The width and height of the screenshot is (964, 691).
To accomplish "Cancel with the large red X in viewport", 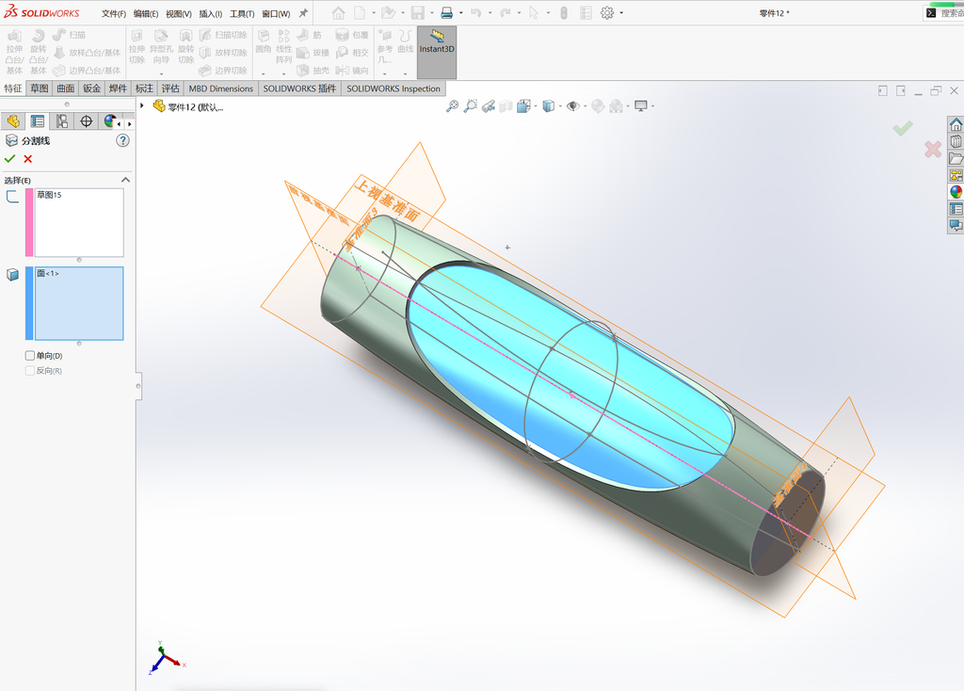I will (x=933, y=149).
